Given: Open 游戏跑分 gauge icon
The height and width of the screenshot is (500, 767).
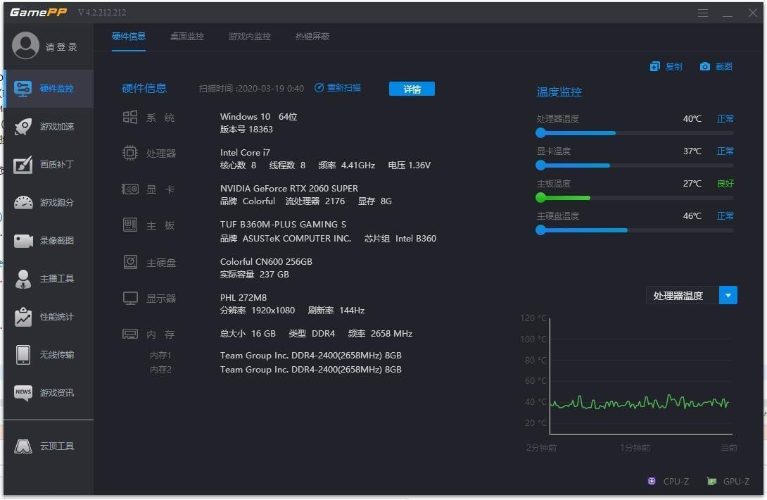Looking at the screenshot, I should (23, 202).
